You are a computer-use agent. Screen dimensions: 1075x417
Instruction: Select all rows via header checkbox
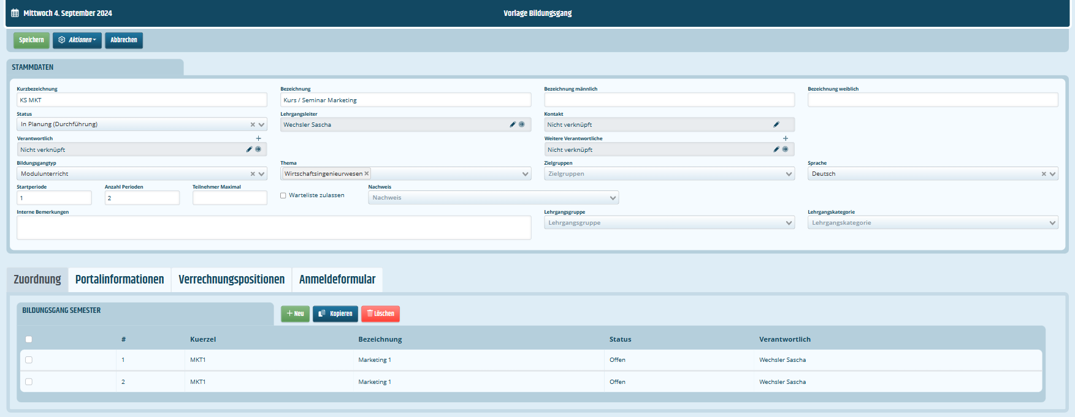(x=29, y=339)
